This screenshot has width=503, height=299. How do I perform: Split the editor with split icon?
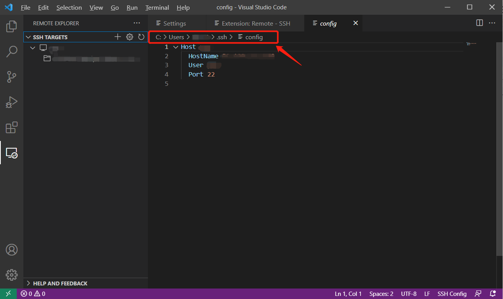[479, 23]
